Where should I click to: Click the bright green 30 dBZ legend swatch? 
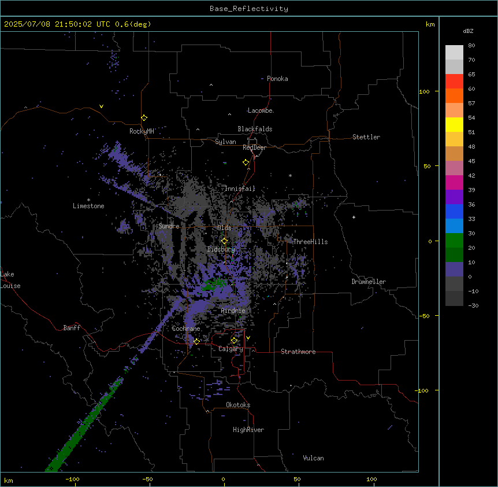click(x=454, y=241)
